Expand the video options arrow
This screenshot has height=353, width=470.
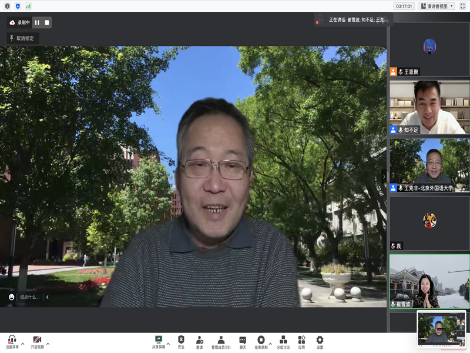[48, 343]
